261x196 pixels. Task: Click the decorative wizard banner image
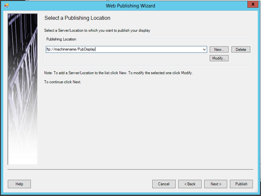[23, 89]
